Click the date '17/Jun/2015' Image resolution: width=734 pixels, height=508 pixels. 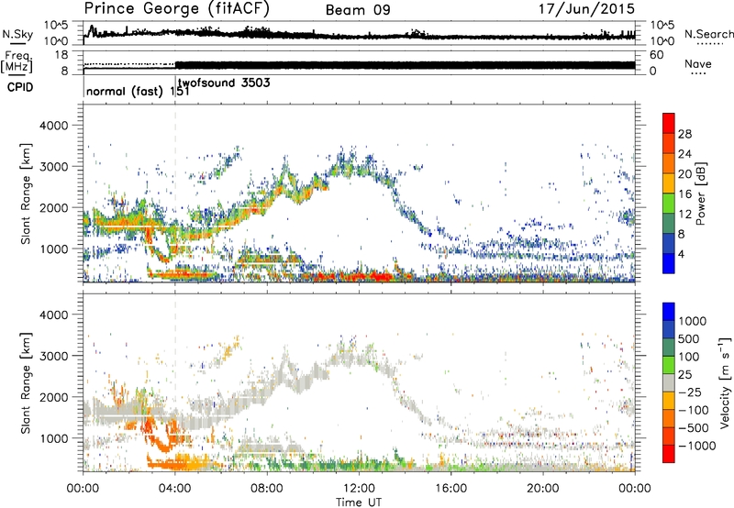point(586,9)
